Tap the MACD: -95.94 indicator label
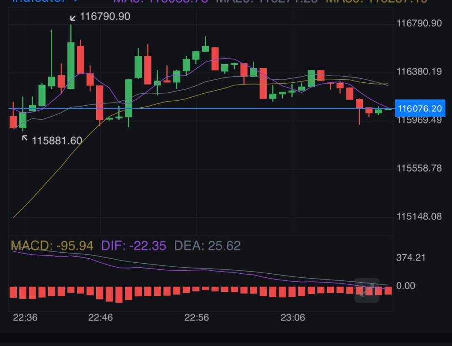This screenshot has width=452, height=346. (x=52, y=246)
